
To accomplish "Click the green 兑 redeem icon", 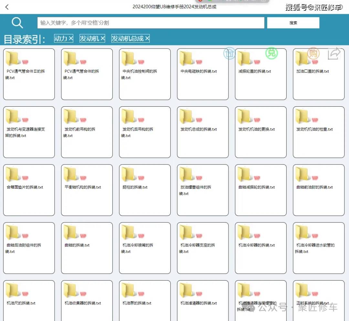I will pos(271,53).
